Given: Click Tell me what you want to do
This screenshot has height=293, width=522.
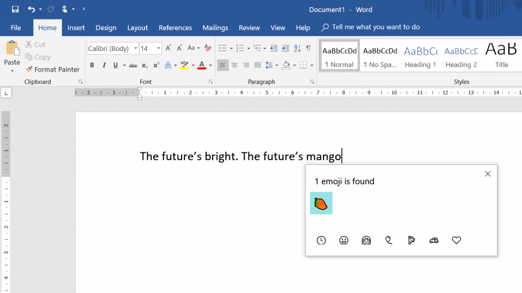Looking at the screenshot, I should [x=370, y=27].
